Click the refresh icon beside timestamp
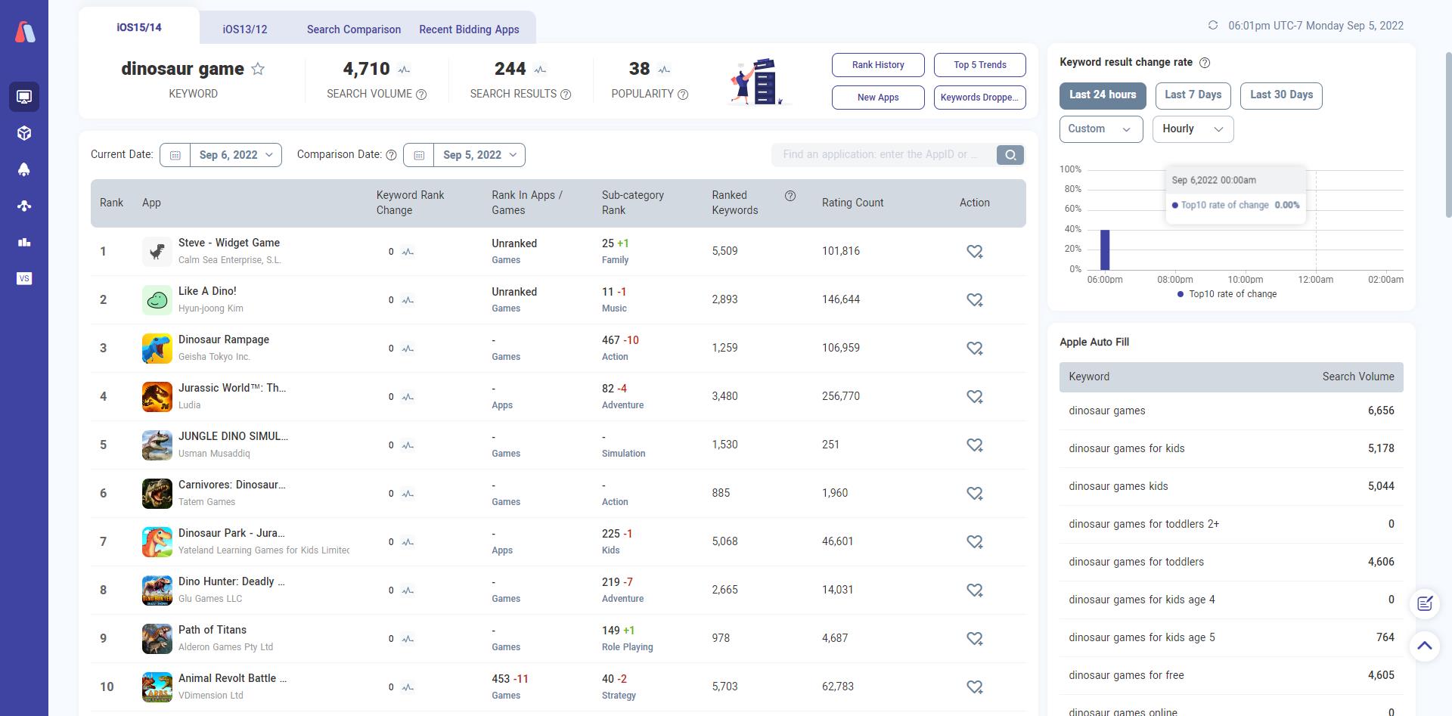1452x716 pixels. [x=1213, y=25]
